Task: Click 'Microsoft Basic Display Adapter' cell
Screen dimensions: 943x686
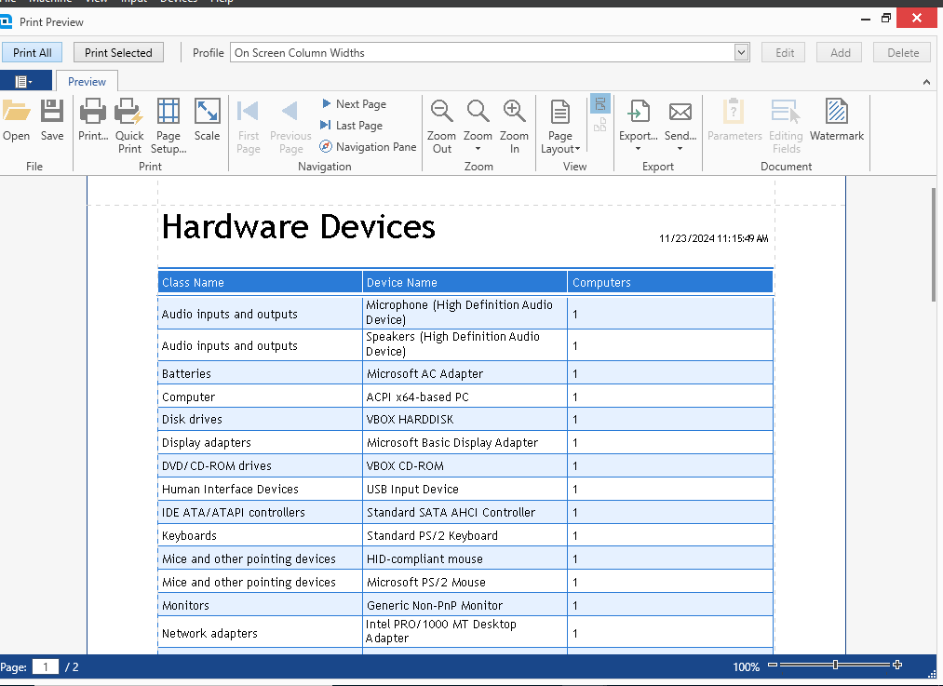Action: pos(465,442)
